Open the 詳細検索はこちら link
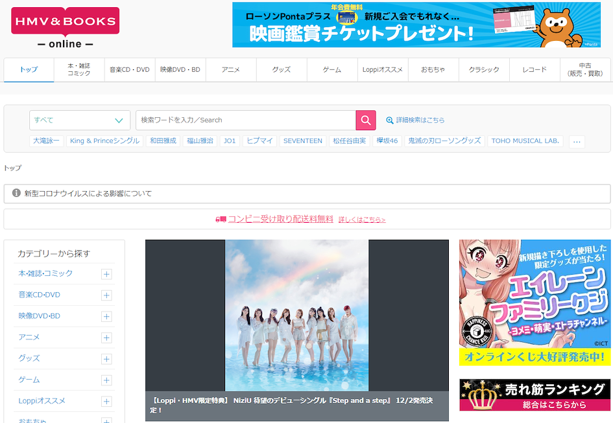The image size is (613, 423). [x=420, y=120]
